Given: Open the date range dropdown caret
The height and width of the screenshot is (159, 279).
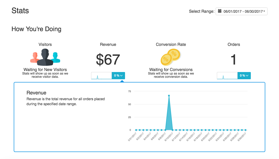Looking at the screenshot, I should [264, 11].
